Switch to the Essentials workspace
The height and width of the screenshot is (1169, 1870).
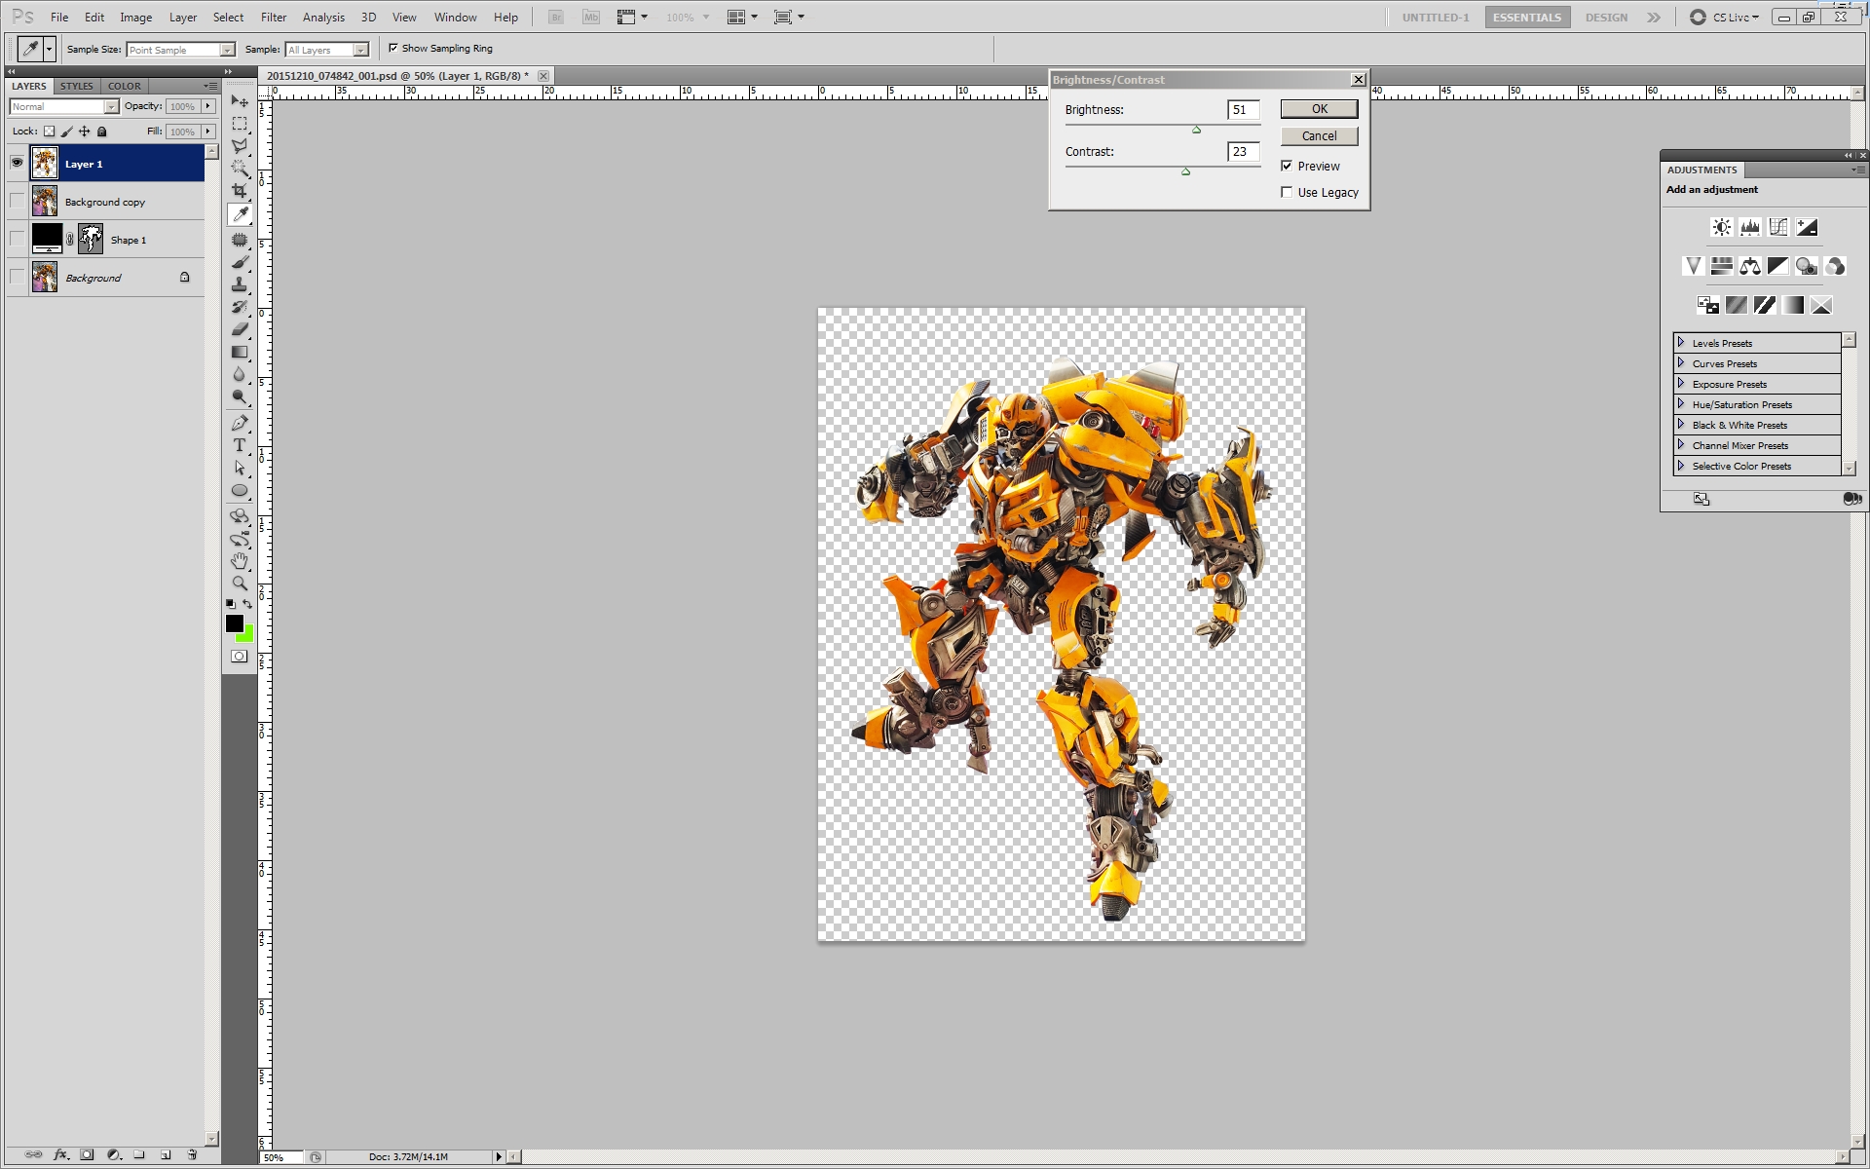pos(1527,18)
